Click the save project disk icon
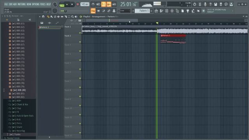Screen dimensions: 249x140 click(x=216, y=4)
